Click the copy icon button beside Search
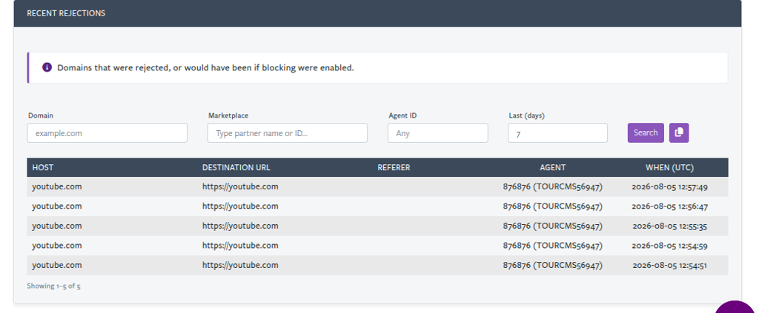Viewport: 759px width, 313px height. [679, 133]
